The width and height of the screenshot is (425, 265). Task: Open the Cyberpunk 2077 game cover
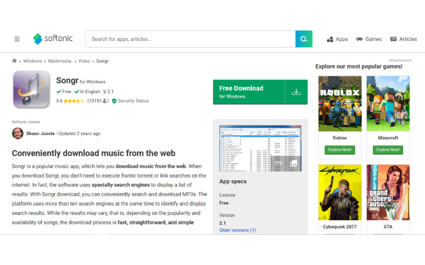tap(339, 192)
